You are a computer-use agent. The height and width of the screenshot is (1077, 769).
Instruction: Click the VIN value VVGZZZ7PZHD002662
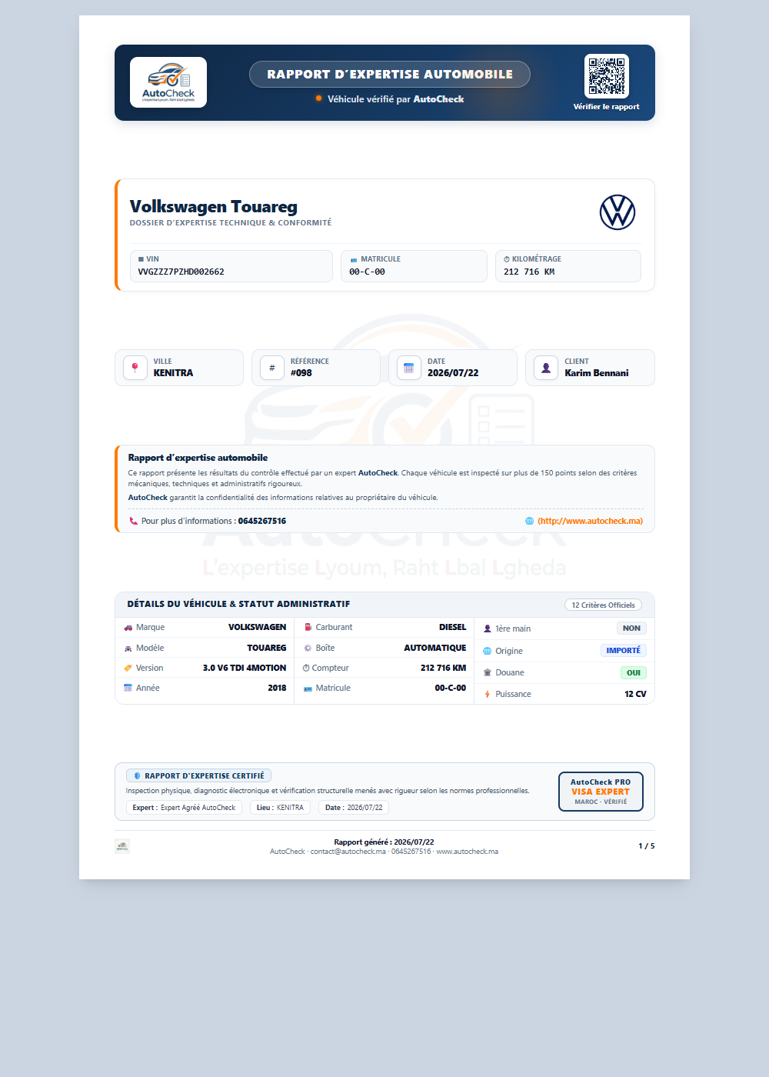click(181, 272)
